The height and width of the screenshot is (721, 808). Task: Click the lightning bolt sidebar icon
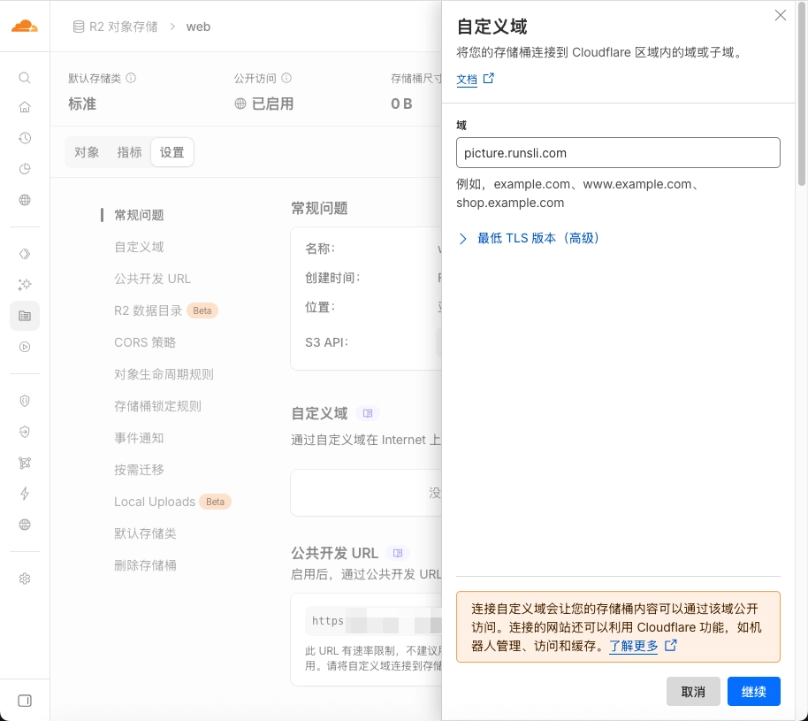point(25,494)
